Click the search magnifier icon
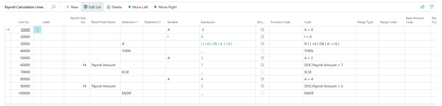Screen dimensions: 442x106 click(x=53, y=7)
